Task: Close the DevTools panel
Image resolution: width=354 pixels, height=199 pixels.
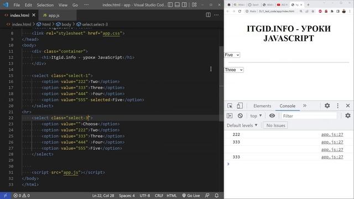Action: [x=348, y=106]
